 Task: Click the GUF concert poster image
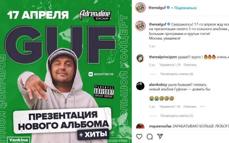pos(66,71)
